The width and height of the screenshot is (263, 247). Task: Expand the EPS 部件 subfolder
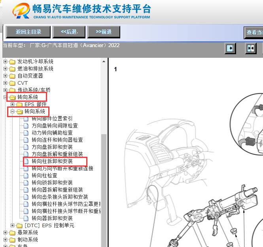coord(12,104)
